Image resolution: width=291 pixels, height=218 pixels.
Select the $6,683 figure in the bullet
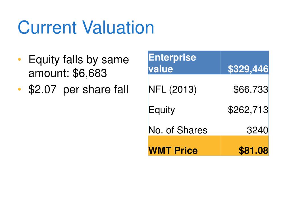point(90,73)
